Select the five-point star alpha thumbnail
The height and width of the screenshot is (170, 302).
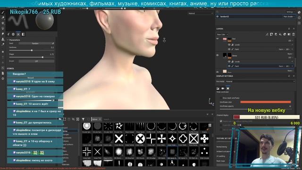(x=119, y=126)
